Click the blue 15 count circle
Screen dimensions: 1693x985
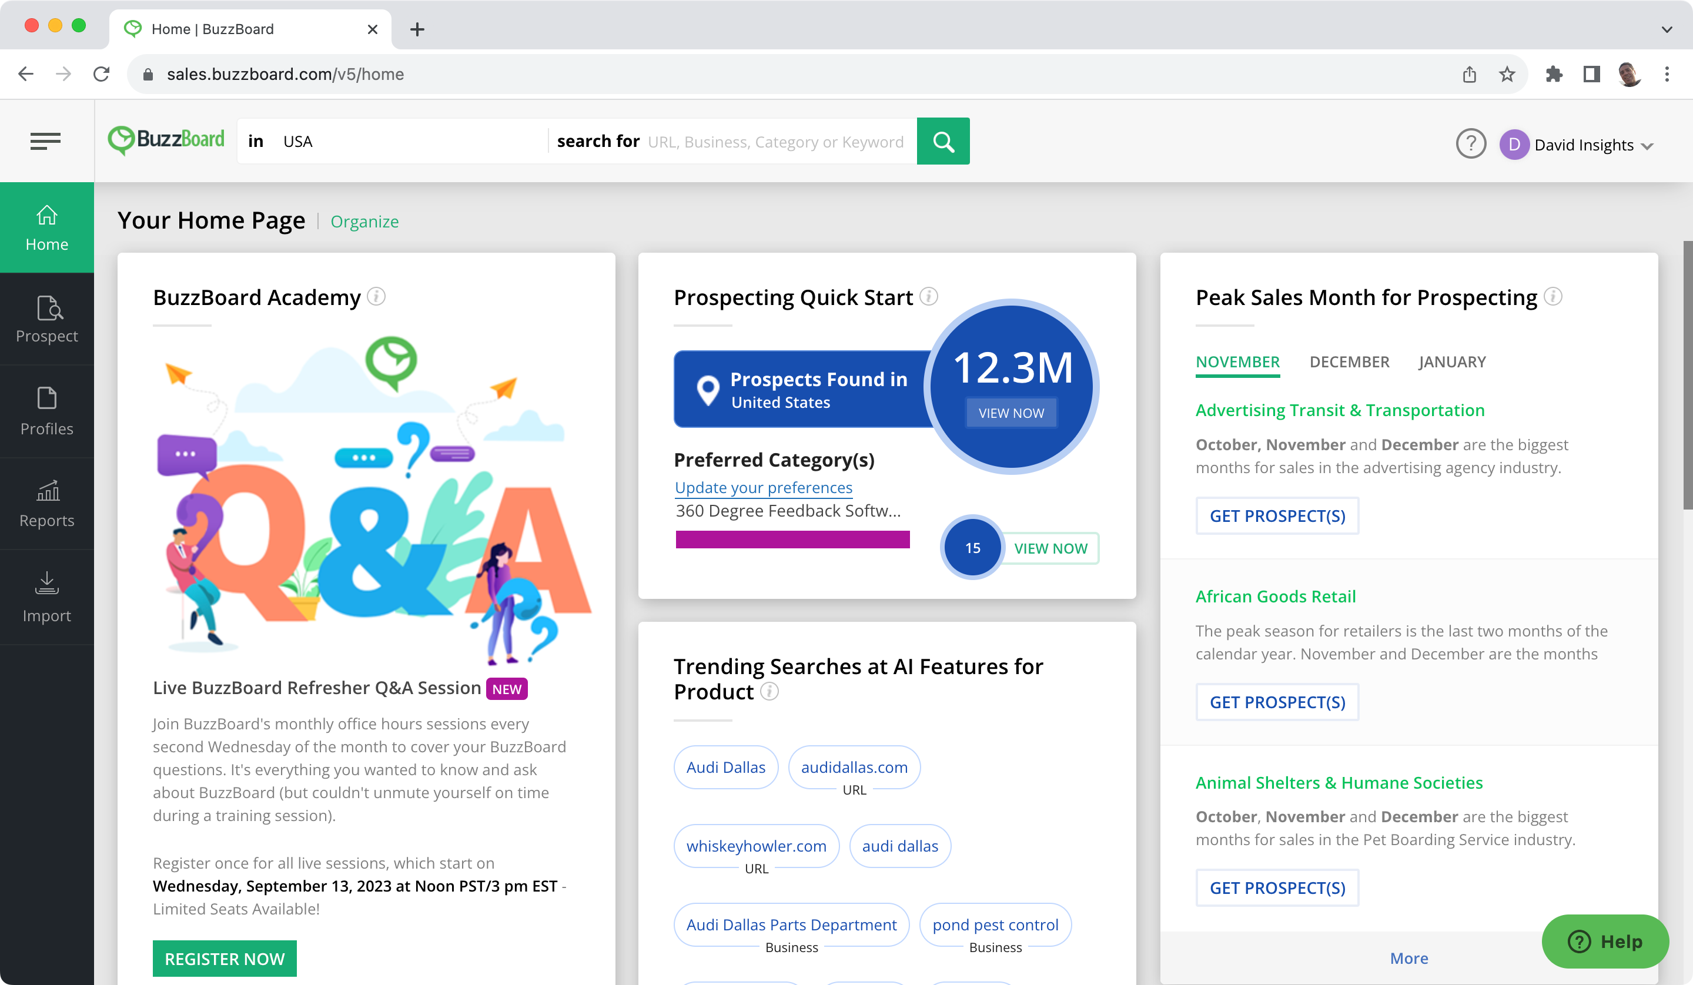[972, 548]
